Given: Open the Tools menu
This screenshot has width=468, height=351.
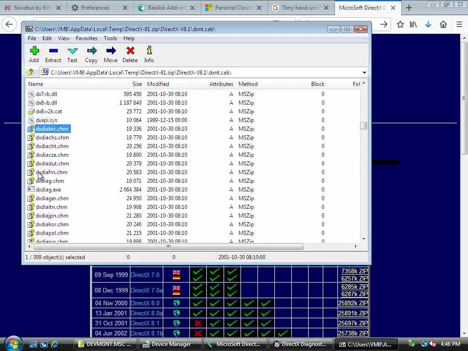Looking at the screenshot, I should 110,38.
